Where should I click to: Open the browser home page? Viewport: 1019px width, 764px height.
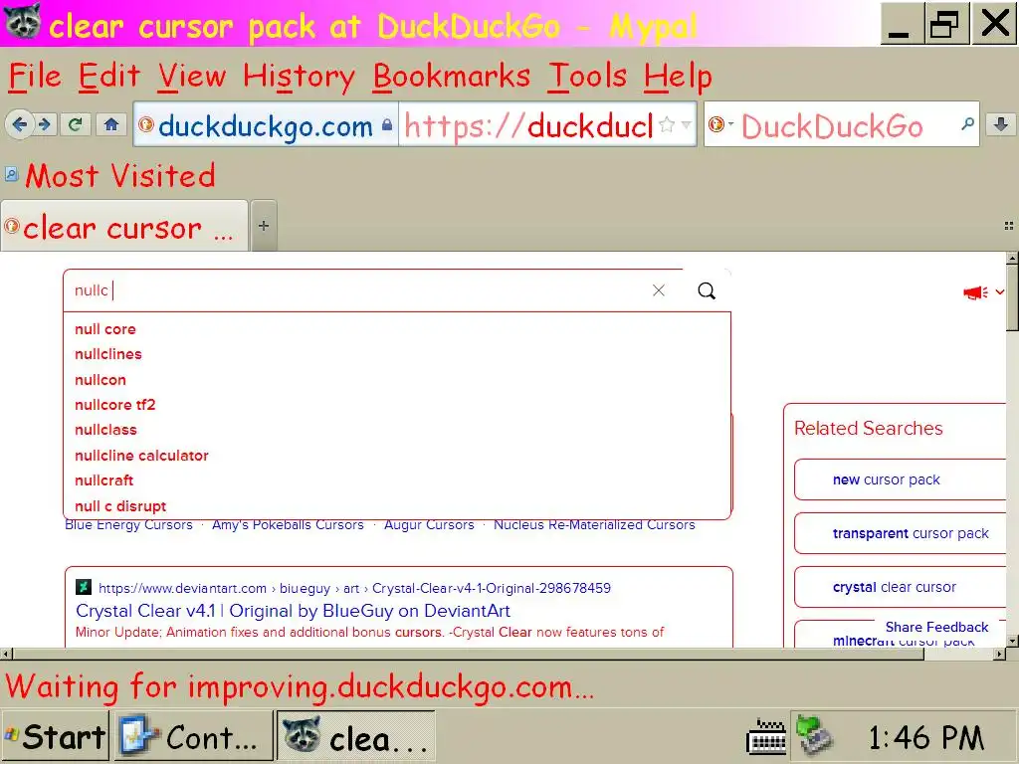(x=111, y=124)
